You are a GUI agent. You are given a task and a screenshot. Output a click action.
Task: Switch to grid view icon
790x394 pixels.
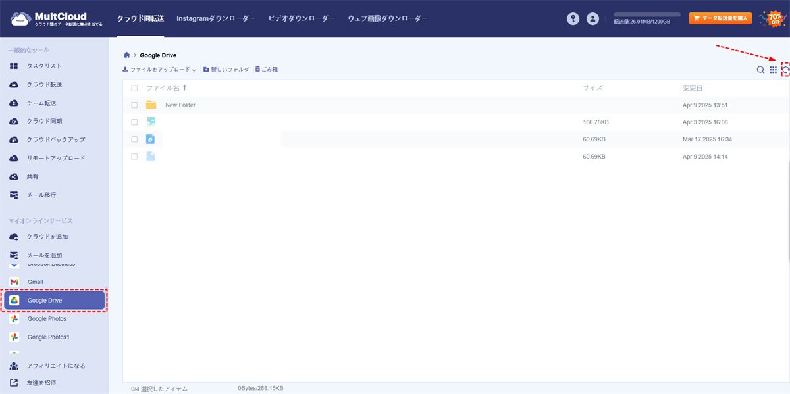pyautogui.click(x=774, y=70)
